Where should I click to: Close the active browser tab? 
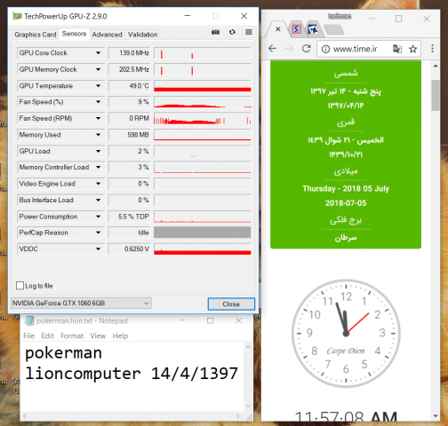pyautogui.click(x=278, y=29)
